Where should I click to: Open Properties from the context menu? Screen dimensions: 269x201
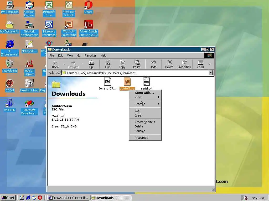pos(145,138)
